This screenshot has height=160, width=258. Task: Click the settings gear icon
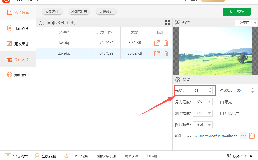click(177, 79)
